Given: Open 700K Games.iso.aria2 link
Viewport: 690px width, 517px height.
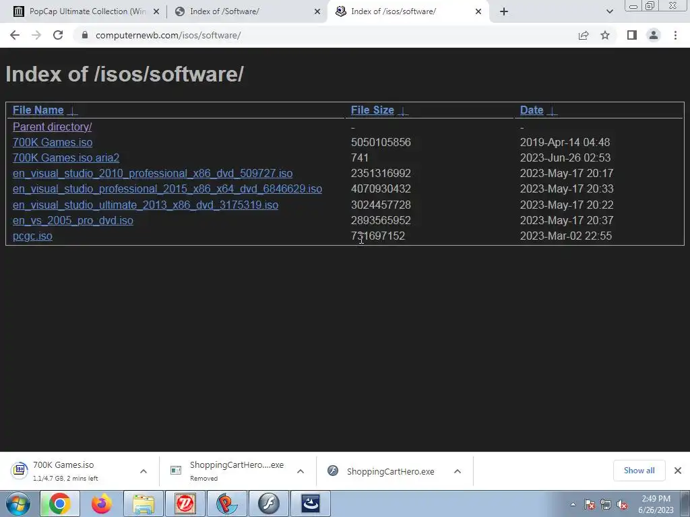Looking at the screenshot, I should [x=66, y=158].
